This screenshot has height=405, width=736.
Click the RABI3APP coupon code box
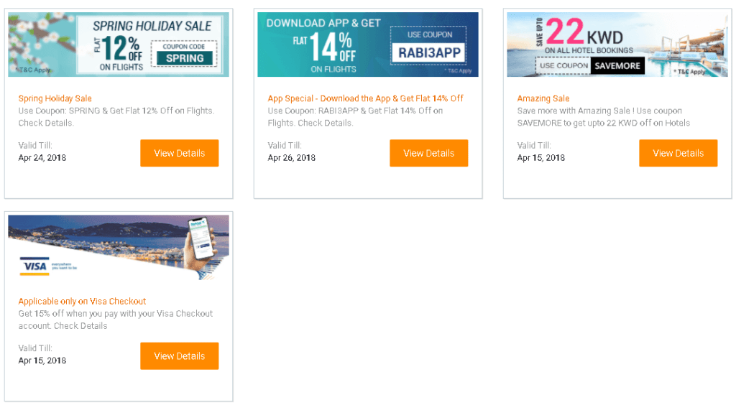(x=428, y=45)
